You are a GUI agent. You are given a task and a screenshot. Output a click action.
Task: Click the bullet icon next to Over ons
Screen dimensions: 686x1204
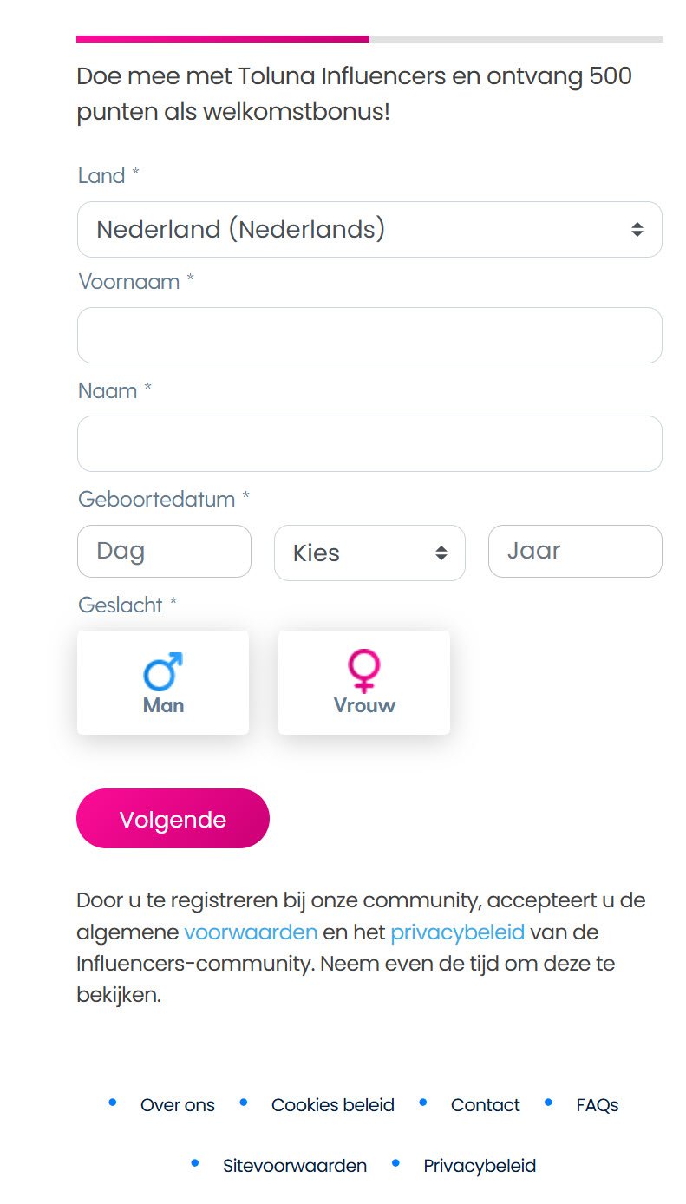112,1103
